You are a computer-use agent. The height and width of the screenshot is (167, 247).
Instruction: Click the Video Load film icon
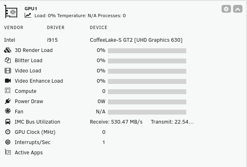click(x=8, y=71)
